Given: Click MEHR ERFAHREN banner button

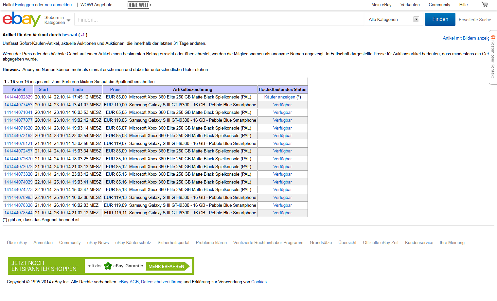Looking at the screenshot, I should (x=168, y=266).
